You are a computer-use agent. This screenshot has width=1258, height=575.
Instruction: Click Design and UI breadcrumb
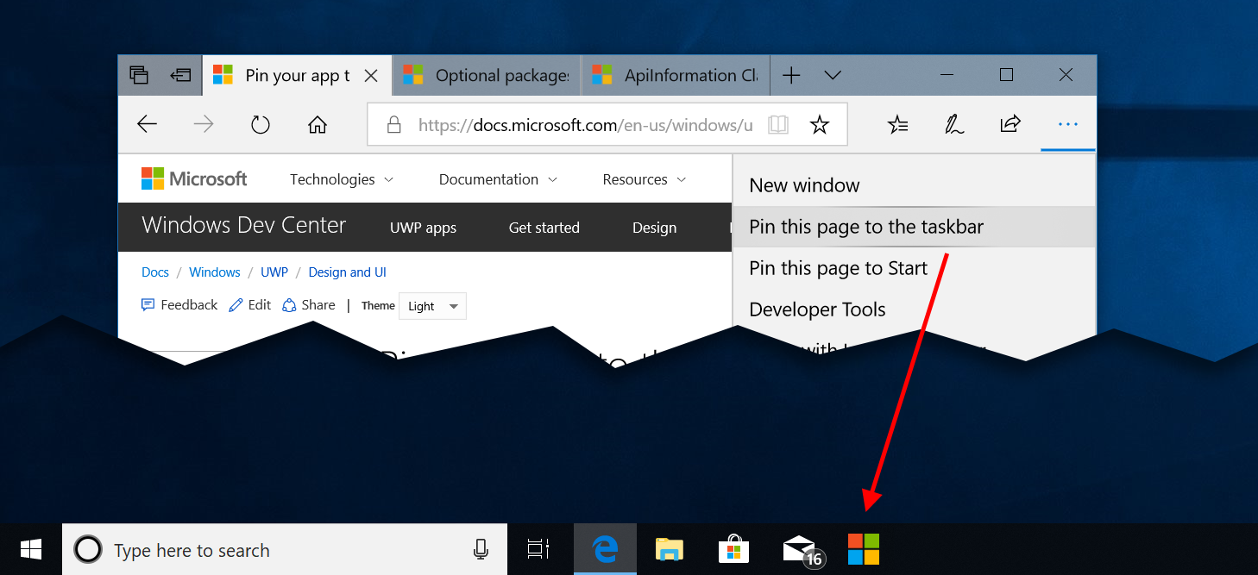pyautogui.click(x=348, y=272)
